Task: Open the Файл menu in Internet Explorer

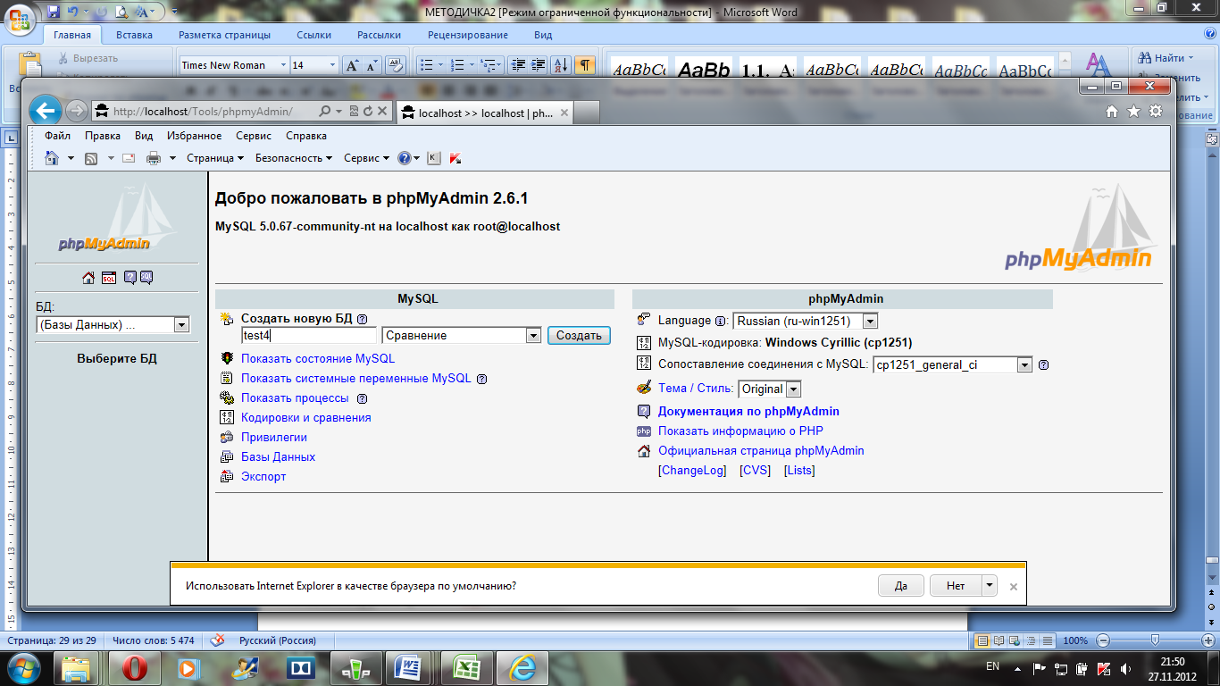Action: (58, 136)
